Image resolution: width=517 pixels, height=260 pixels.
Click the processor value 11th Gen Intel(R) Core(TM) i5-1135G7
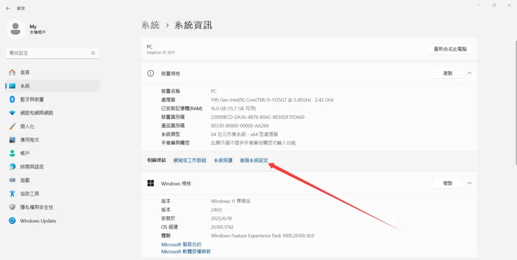point(272,100)
